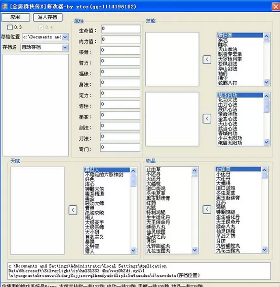Click the 内力值 input field
280x287 pixels.
click(121, 40)
